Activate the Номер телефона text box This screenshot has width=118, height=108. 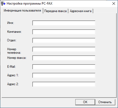click(x=64, y=49)
